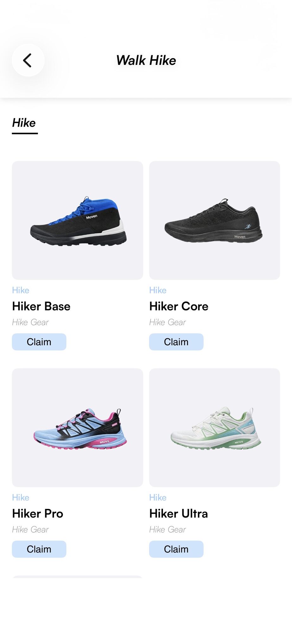Tap the Hike category label above Hiker Base
The image size is (292, 633).
pos(21,290)
